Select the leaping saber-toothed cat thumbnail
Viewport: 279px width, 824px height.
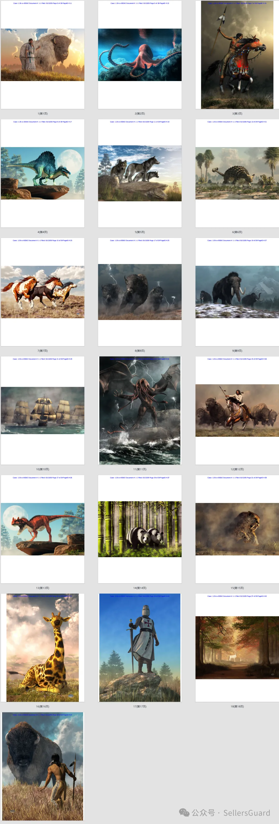[x=237, y=529]
